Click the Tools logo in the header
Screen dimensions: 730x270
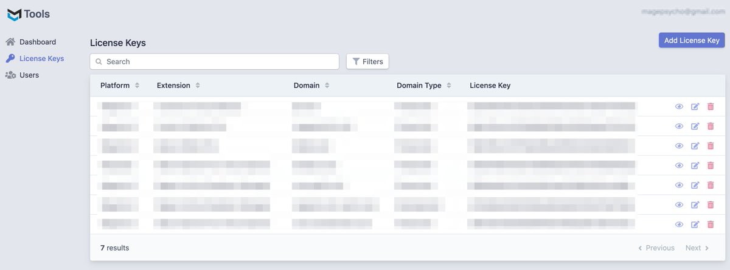(x=29, y=13)
